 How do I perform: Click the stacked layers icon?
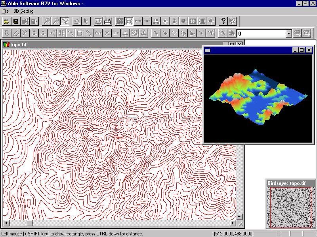point(297,33)
